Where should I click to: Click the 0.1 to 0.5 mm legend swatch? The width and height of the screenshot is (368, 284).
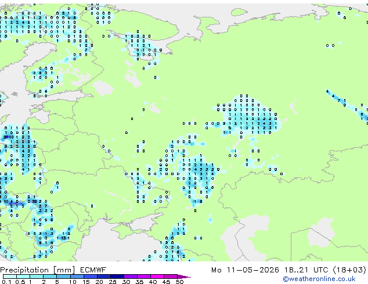[10, 276]
